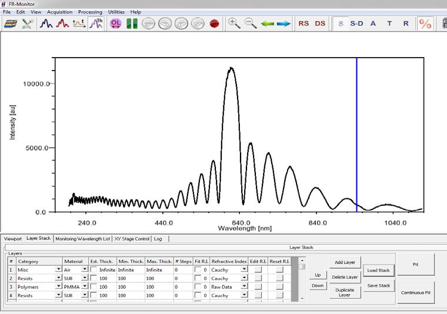Switch to the Log tab

[x=158, y=239]
